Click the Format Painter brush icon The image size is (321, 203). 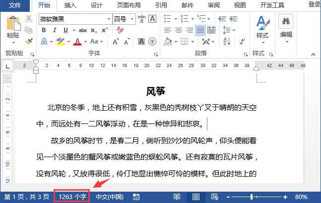[x=29, y=41]
